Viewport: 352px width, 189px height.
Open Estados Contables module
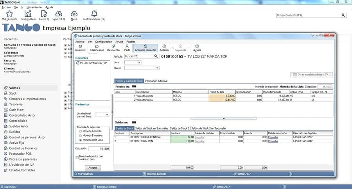pyautogui.click(x=22, y=170)
